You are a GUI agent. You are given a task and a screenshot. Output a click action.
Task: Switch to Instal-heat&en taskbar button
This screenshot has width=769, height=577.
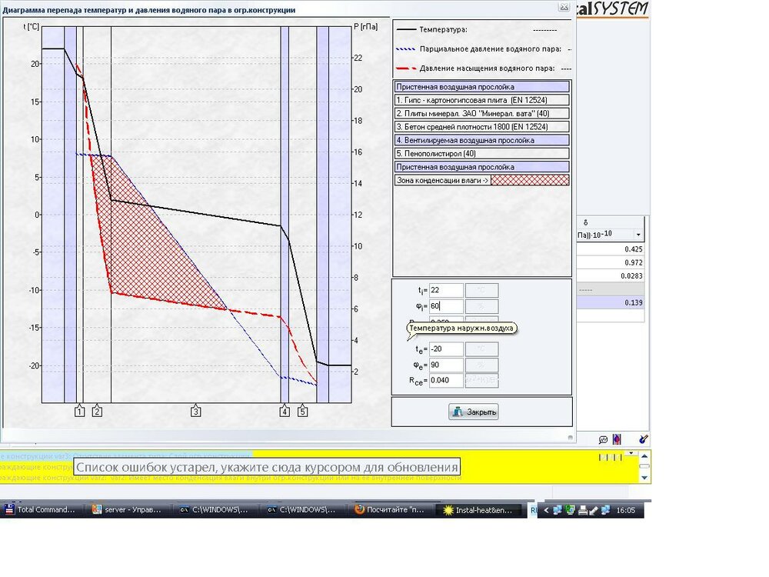[x=478, y=510]
